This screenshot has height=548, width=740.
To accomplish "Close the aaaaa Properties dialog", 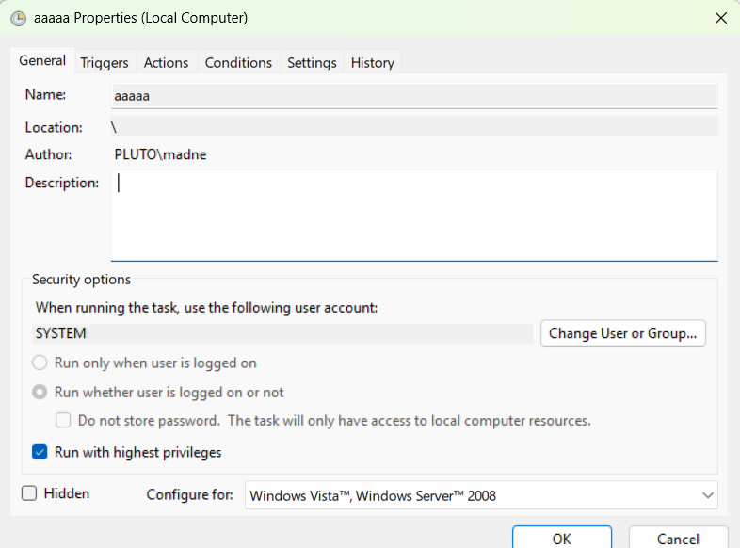I will tap(720, 18).
